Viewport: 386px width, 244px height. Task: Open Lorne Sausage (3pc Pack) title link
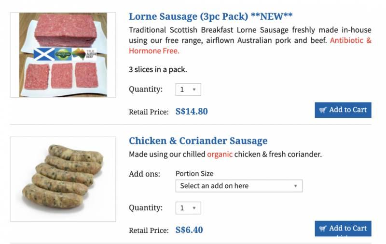210,16
